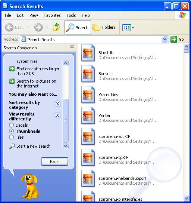The image size is (191, 203).
Task: Select the Sunset image icon
Action: click(x=88, y=74)
